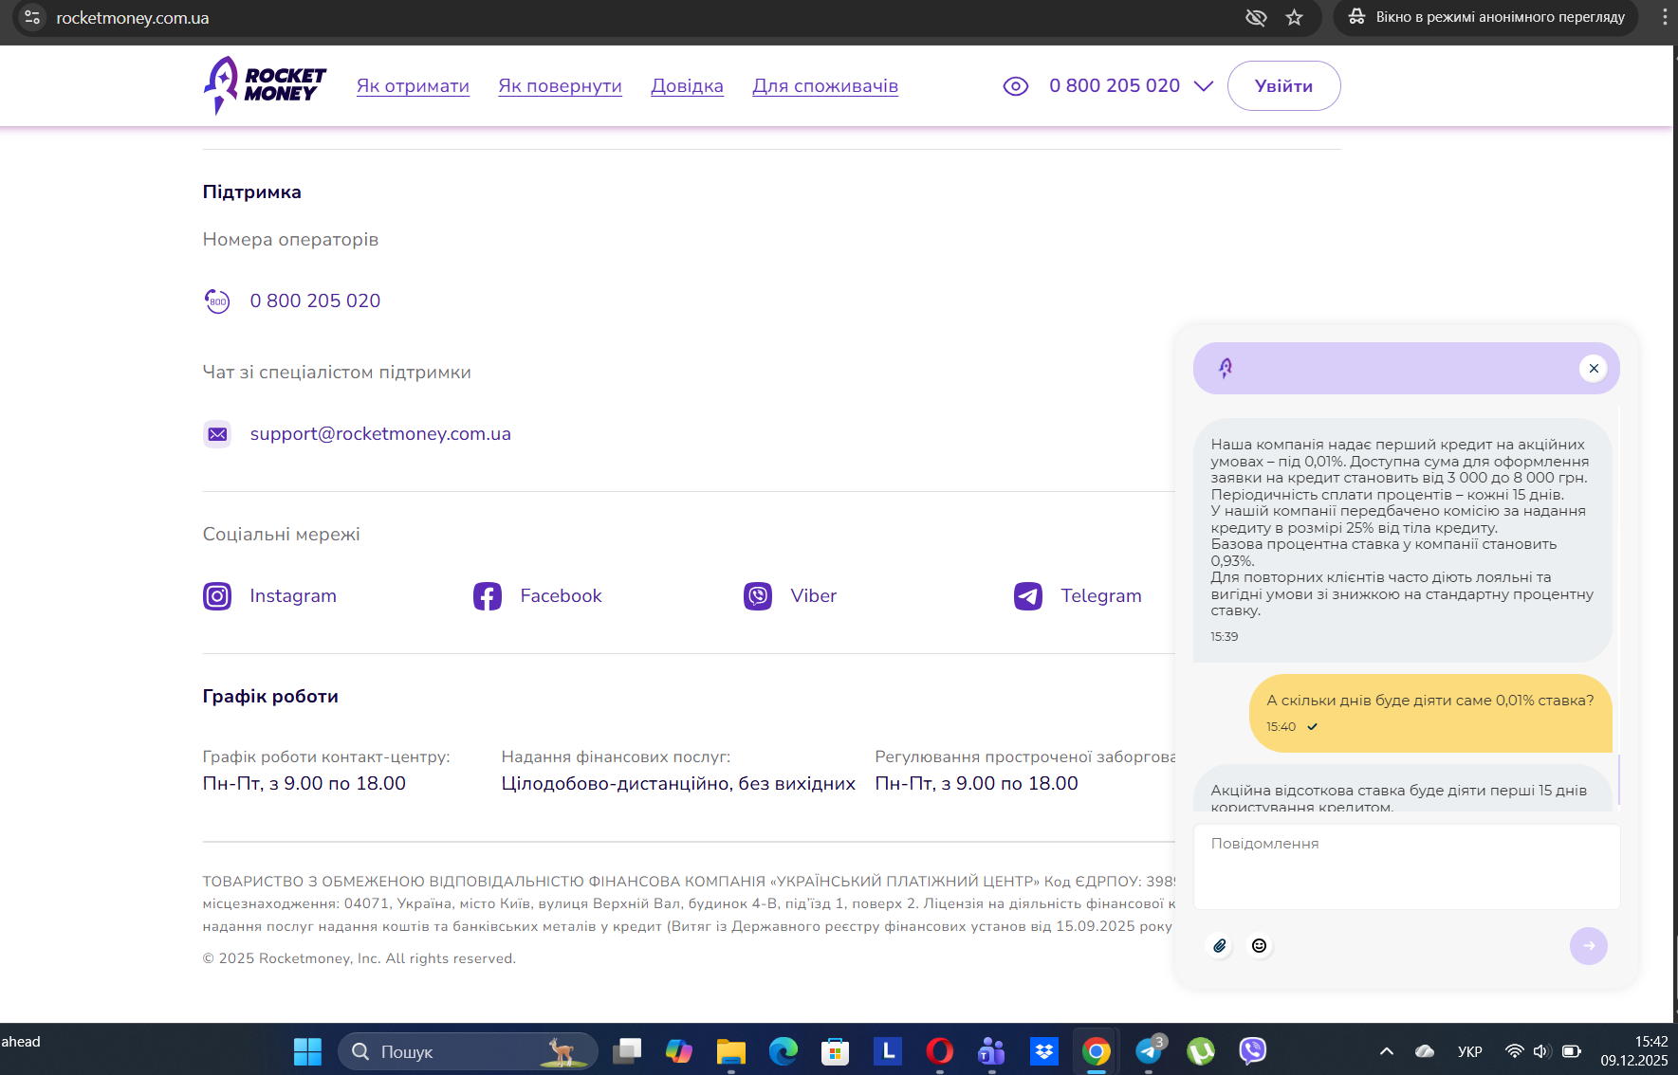Click the rocket icon in chat header

coord(1226,368)
